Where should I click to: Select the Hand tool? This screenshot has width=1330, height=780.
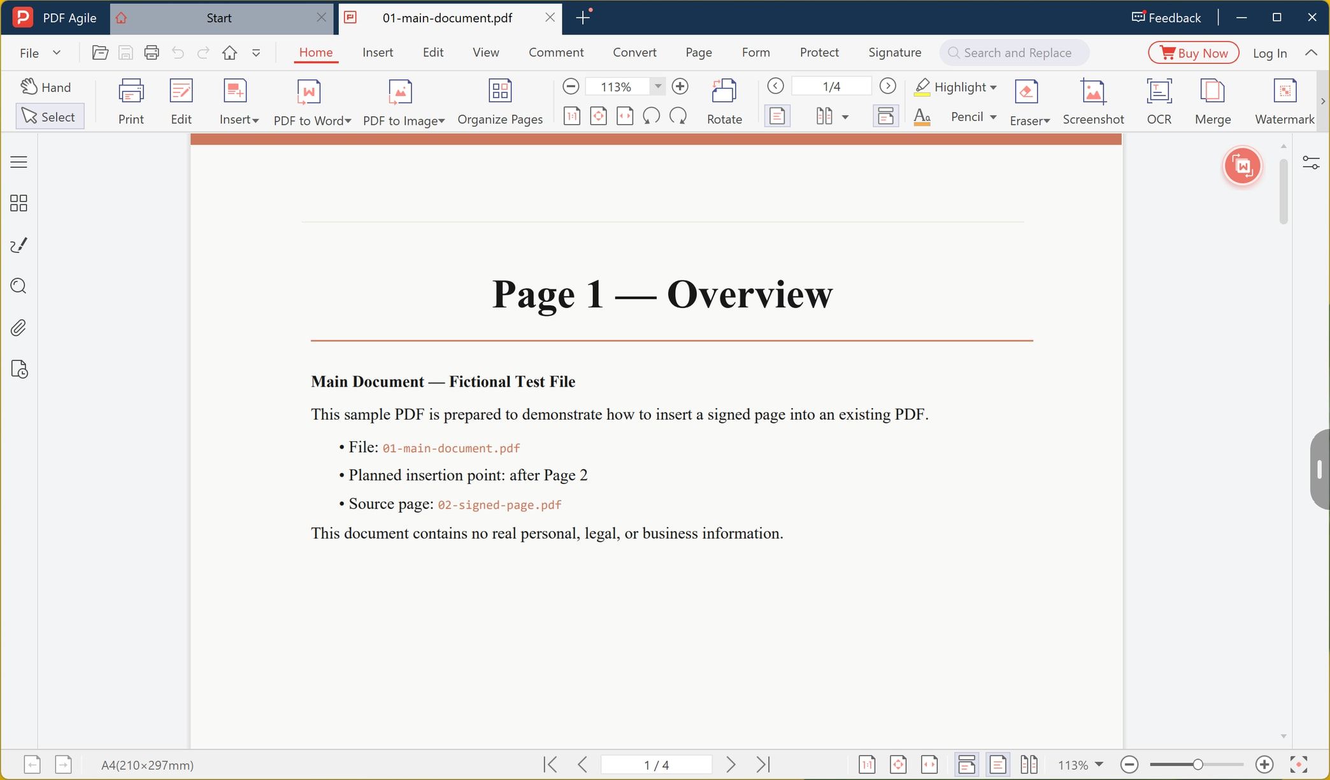click(46, 87)
